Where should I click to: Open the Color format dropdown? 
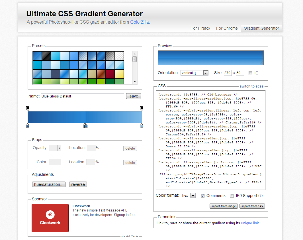[188, 196]
